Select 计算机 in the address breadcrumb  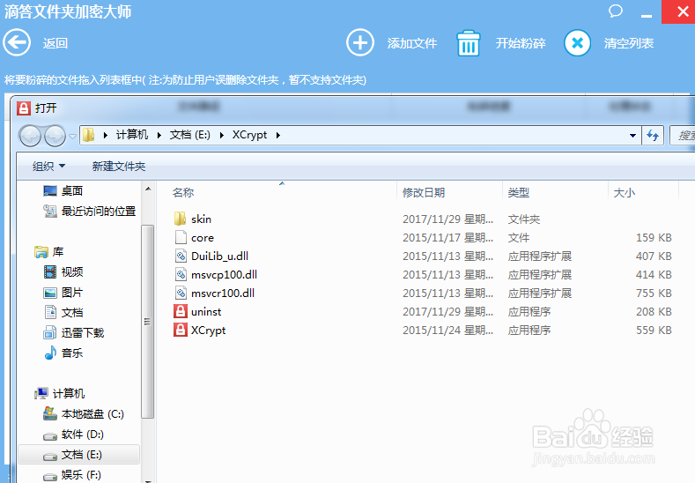pyautogui.click(x=132, y=135)
